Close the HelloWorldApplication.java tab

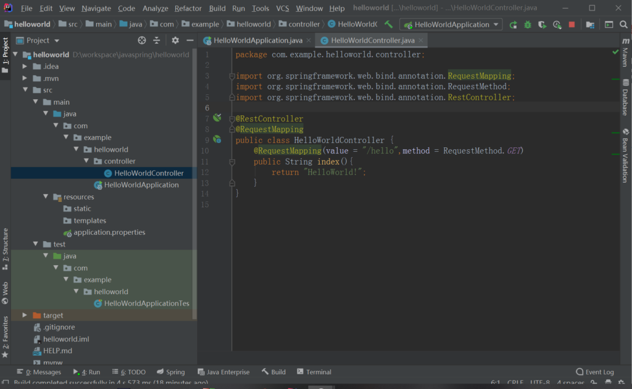(309, 40)
